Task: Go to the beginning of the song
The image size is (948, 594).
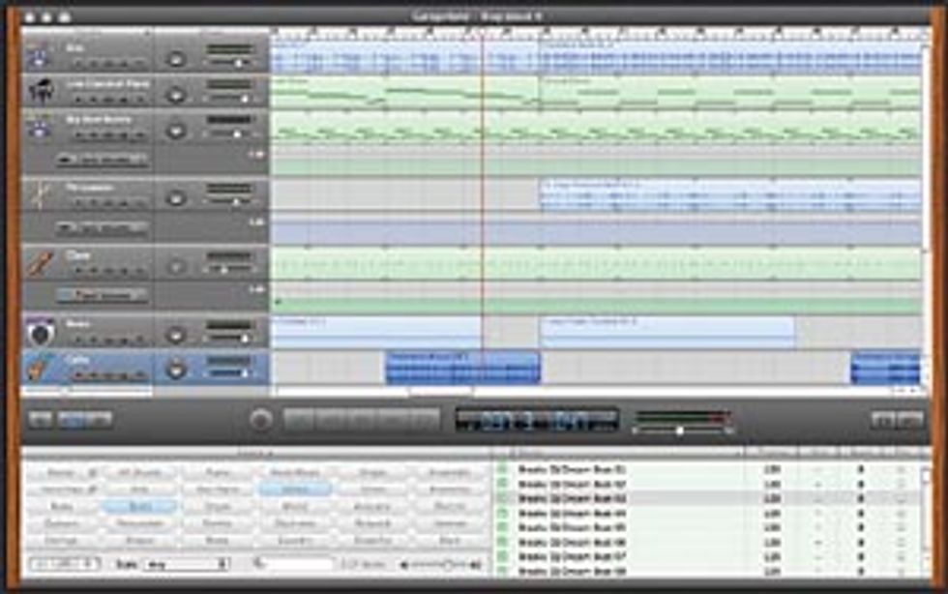Action: coord(299,420)
